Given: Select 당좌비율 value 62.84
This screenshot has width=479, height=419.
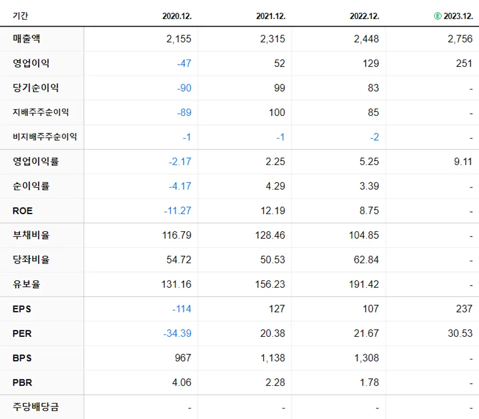Looking at the screenshot, I should 366,260.
